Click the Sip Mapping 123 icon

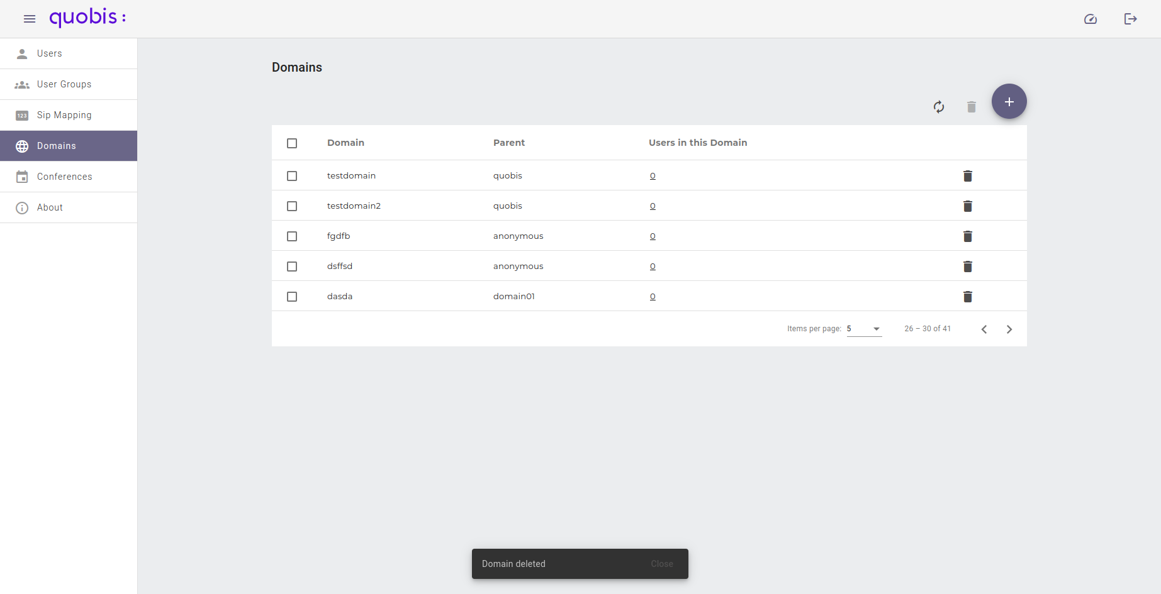(22, 115)
